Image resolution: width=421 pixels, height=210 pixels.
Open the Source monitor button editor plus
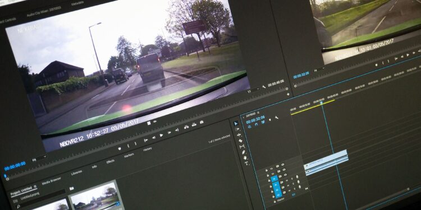[x=289, y=94]
